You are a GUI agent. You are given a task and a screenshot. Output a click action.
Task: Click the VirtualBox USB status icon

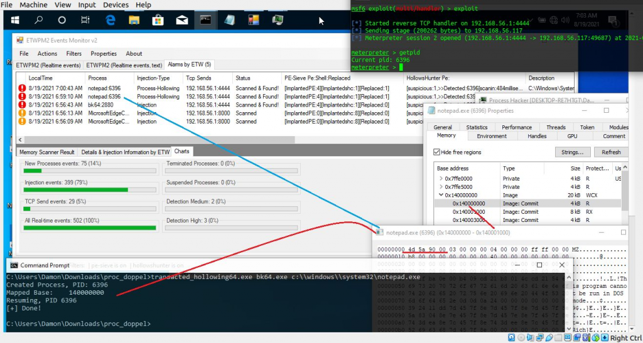(549, 338)
